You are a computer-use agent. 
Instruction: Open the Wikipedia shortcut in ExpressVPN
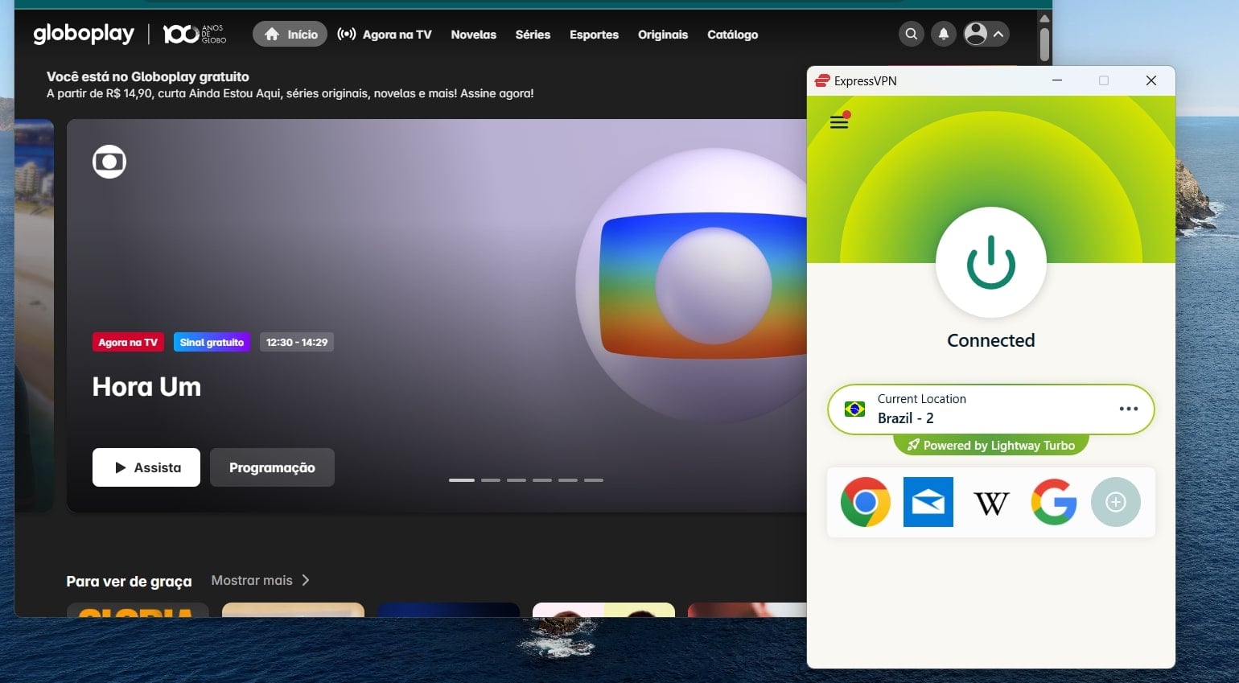click(x=990, y=502)
